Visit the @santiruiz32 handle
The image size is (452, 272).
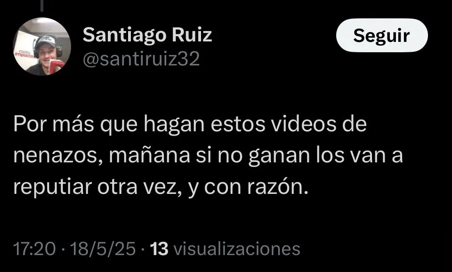tap(141, 59)
